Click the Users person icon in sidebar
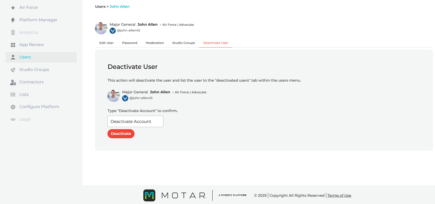Screen dimensions: 435x204 click(13, 57)
